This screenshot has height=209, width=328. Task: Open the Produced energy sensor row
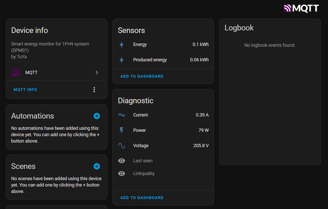click(x=163, y=60)
